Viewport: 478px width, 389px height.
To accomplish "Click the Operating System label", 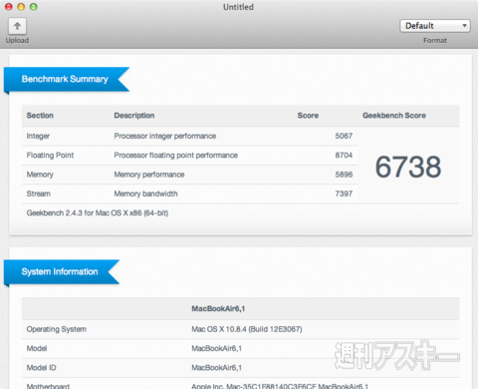I will tap(57, 329).
